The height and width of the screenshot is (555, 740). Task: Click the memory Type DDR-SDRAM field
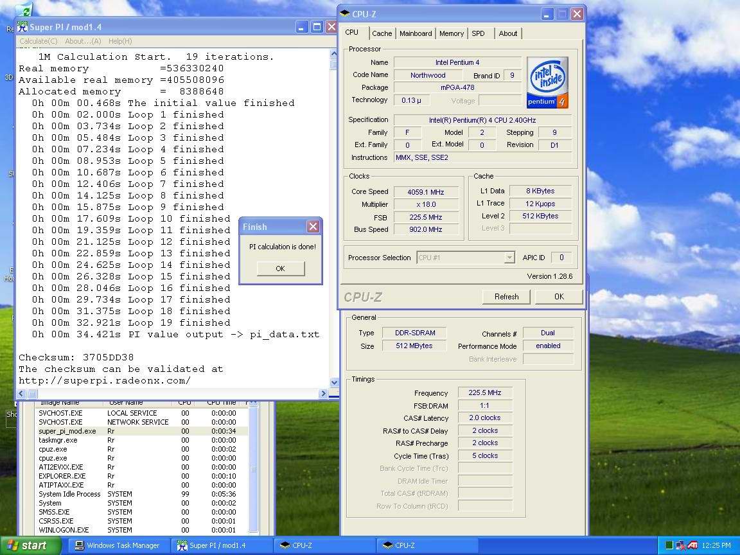click(414, 333)
